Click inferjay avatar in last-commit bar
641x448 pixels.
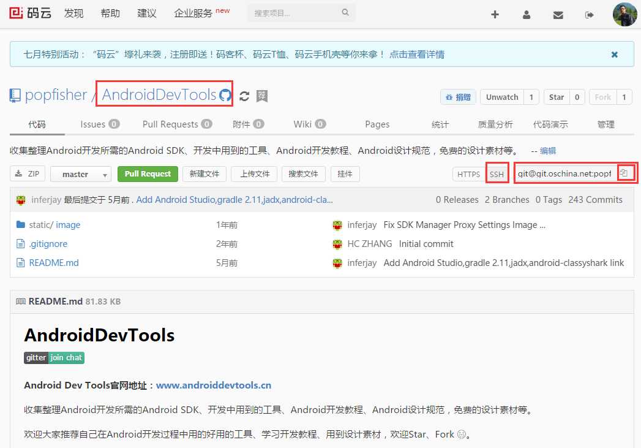pos(21,200)
